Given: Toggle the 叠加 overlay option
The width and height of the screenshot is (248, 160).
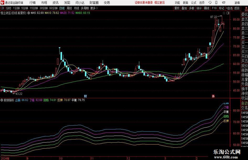Looking at the screenshot, I should (184, 8).
